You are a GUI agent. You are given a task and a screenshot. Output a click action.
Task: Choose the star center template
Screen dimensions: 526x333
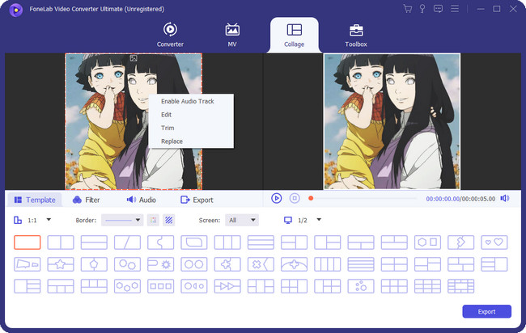(x=61, y=264)
